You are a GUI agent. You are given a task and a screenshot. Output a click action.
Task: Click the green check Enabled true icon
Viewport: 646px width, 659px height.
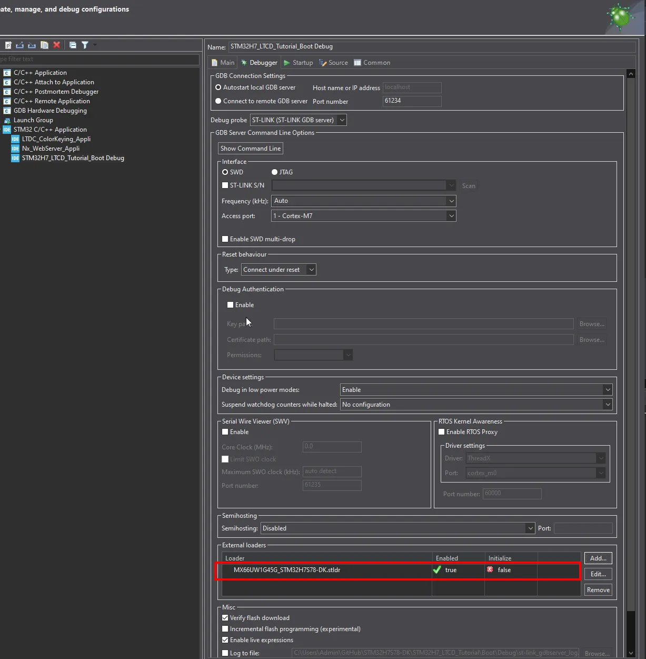[x=437, y=569]
